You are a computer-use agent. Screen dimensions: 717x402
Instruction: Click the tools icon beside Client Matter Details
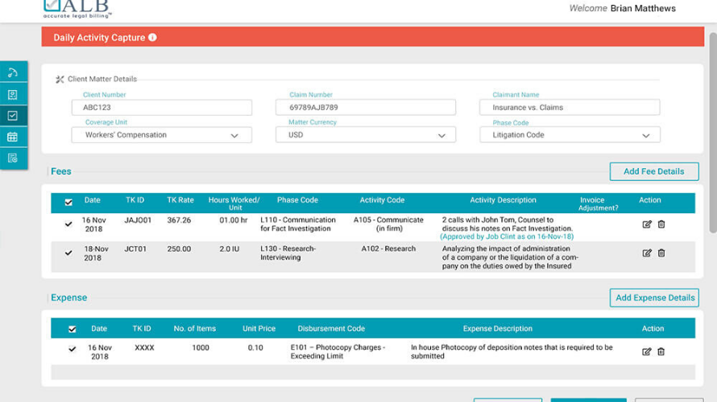click(x=60, y=80)
